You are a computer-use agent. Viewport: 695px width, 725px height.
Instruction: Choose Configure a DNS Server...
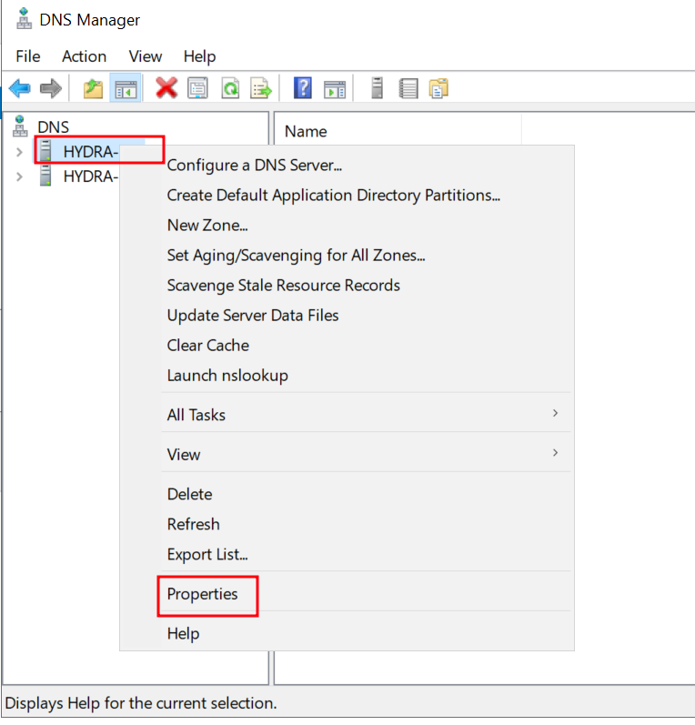pos(255,165)
